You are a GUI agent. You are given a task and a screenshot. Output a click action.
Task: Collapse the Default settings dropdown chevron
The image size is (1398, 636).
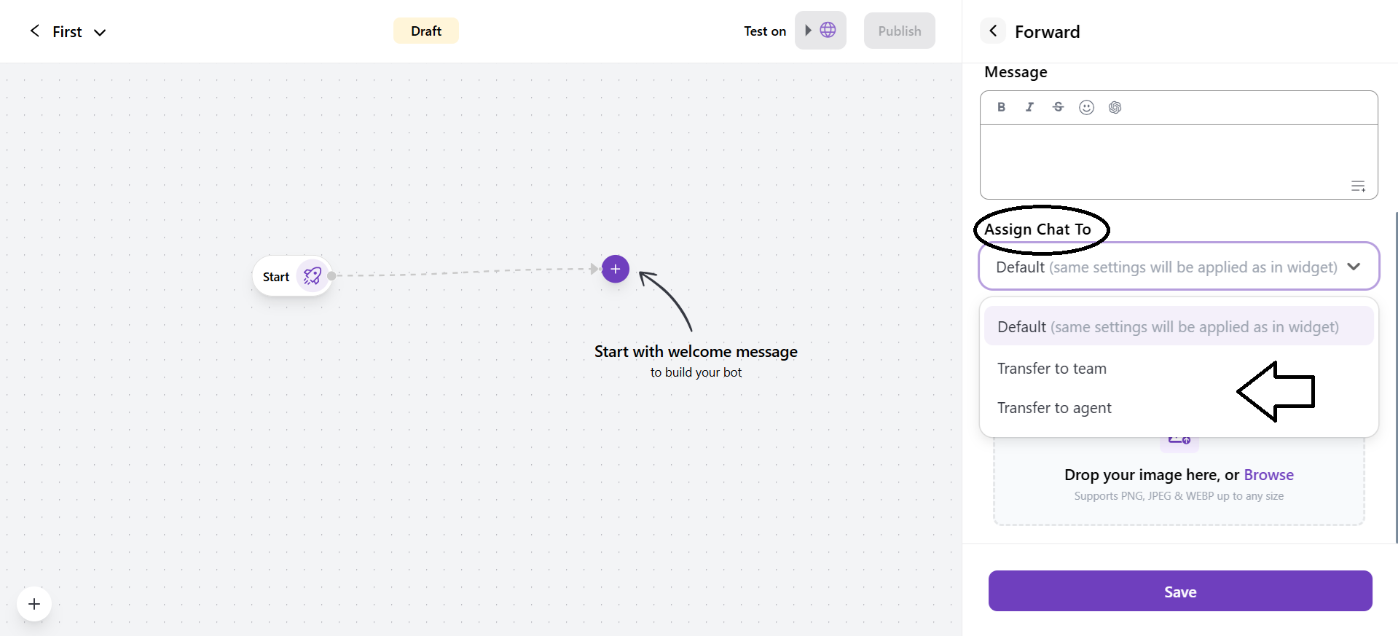(x=1355, y=267)
